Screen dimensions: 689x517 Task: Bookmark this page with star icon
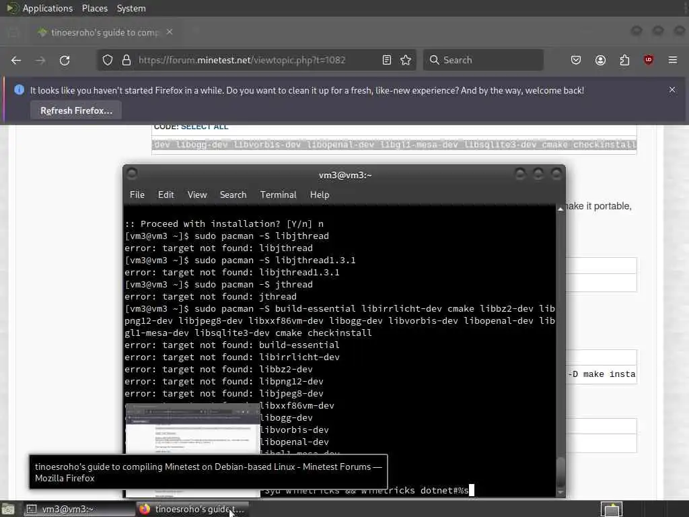coord(406,60)
